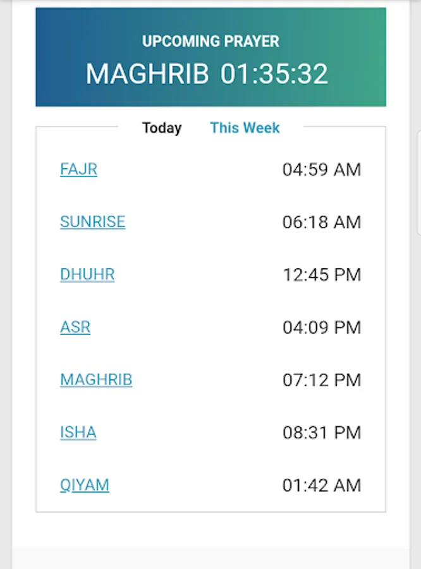Click the 04:59 AM Fajr time
This screenshot has height=569, width=421.
tap(321, 169)
